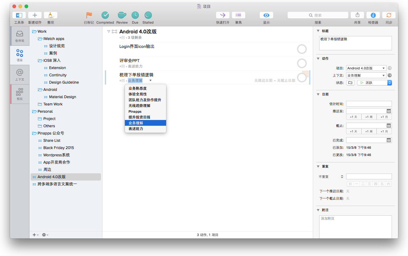Open the Flagged perspective
The height and width of the screenshot is (256, 408).
coord(89,15)
